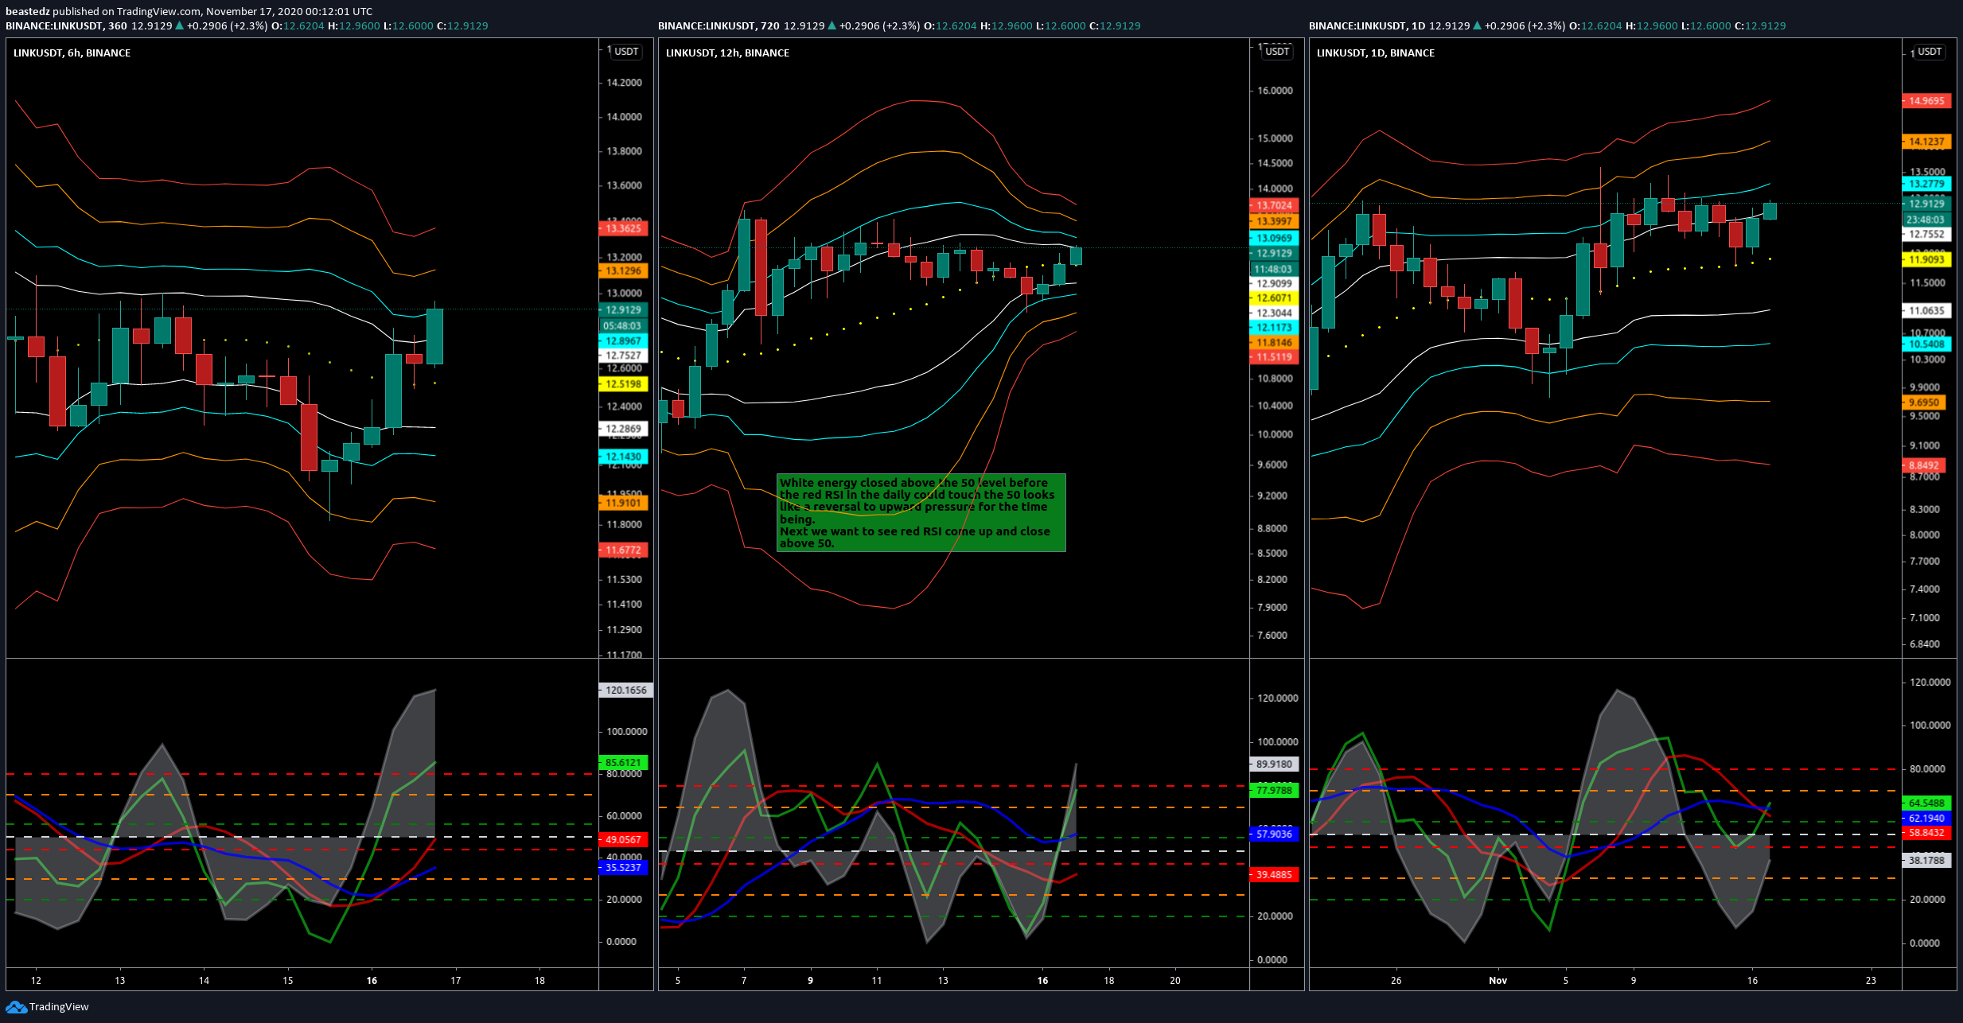Image resolution: width=1963 pixels, height=1023 pixels.
Task: Click the orange 13.1296 price label
Action: pos(623,271)
